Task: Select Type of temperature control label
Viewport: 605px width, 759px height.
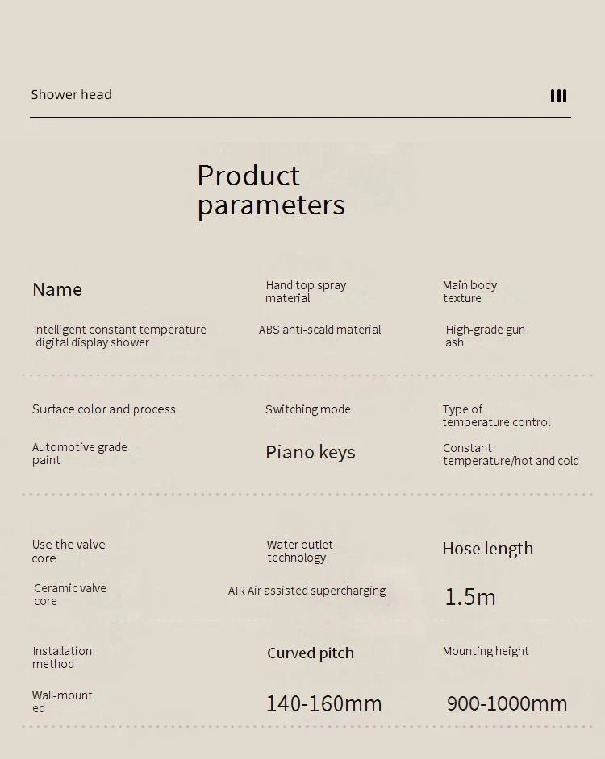Action: coord(496,416)
